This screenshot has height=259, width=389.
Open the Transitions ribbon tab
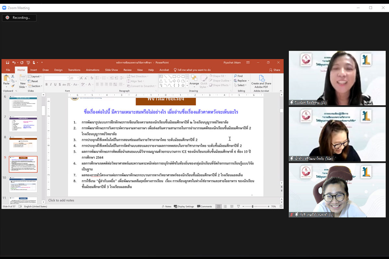[74, 70]
